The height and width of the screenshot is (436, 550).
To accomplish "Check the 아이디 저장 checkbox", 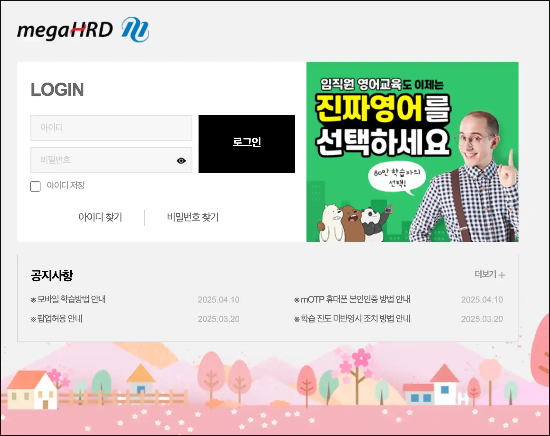I will (x=35, y=186).
